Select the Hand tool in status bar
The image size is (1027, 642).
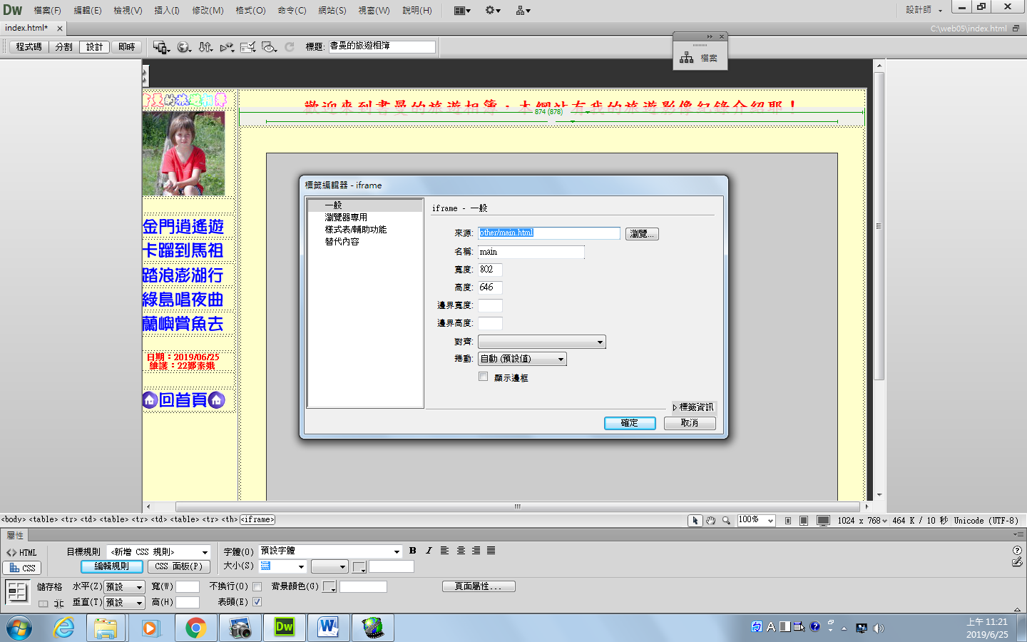click(710, 521)
